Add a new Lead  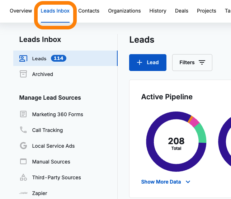point(148,62)
